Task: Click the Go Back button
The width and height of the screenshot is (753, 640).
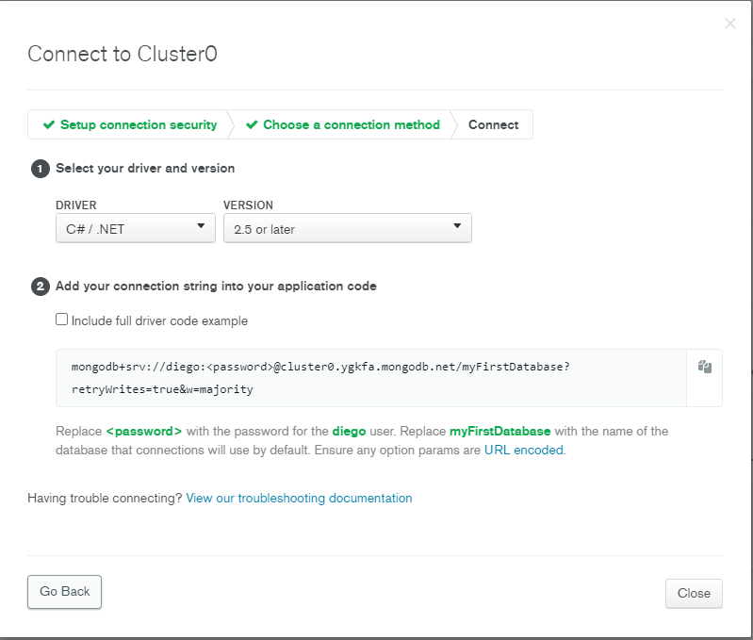Action: 64,592
